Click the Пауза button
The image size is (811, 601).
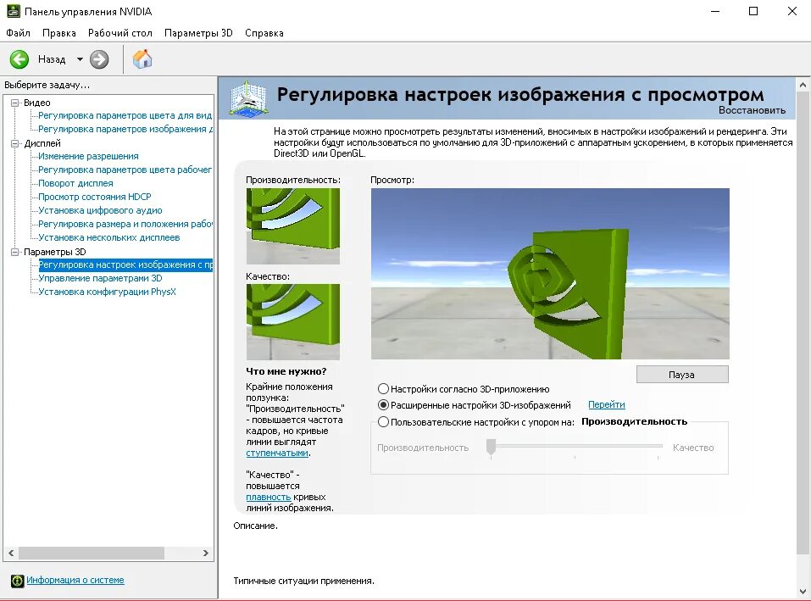tap(682, 375)
